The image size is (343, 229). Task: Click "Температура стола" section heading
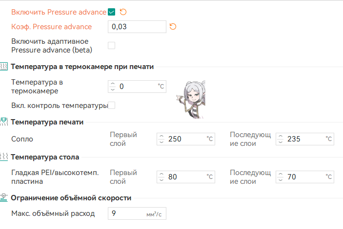(x=45, y=157)
